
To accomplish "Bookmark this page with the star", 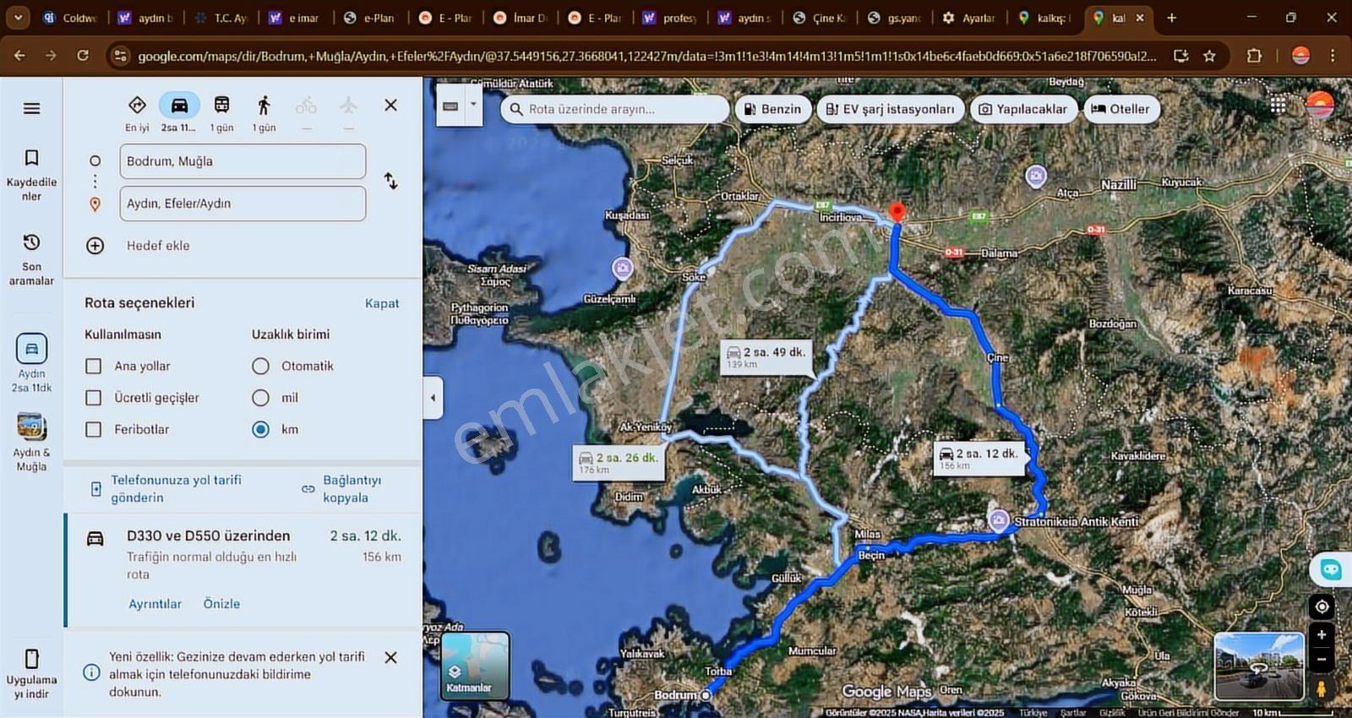I will point(1209,56).
